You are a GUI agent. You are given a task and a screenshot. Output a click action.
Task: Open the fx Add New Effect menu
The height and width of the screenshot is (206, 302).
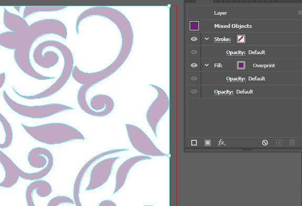tap(222, 143)
